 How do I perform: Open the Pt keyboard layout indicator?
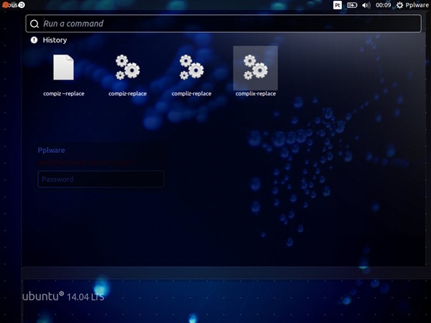(x=338, y=5)
